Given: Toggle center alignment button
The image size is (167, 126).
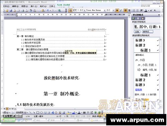Looking at the screenshot, I should (126, 10).
